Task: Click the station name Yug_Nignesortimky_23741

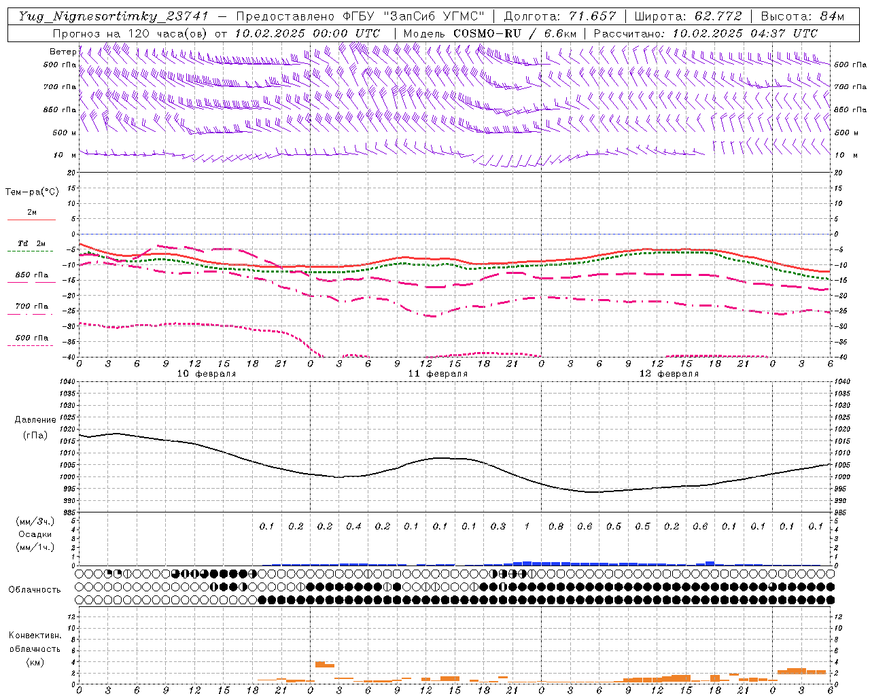Action: coord(113,16)
